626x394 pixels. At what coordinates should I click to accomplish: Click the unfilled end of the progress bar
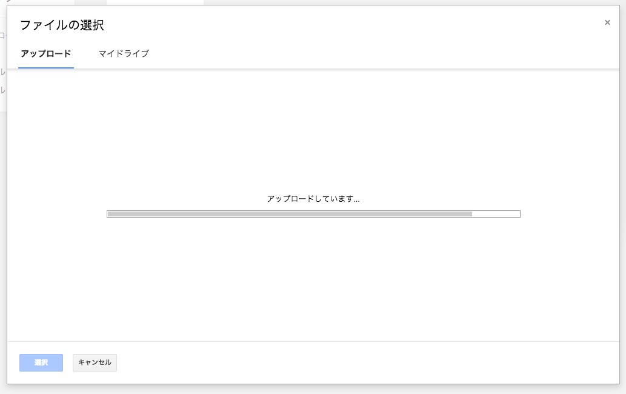pos(497,213)
